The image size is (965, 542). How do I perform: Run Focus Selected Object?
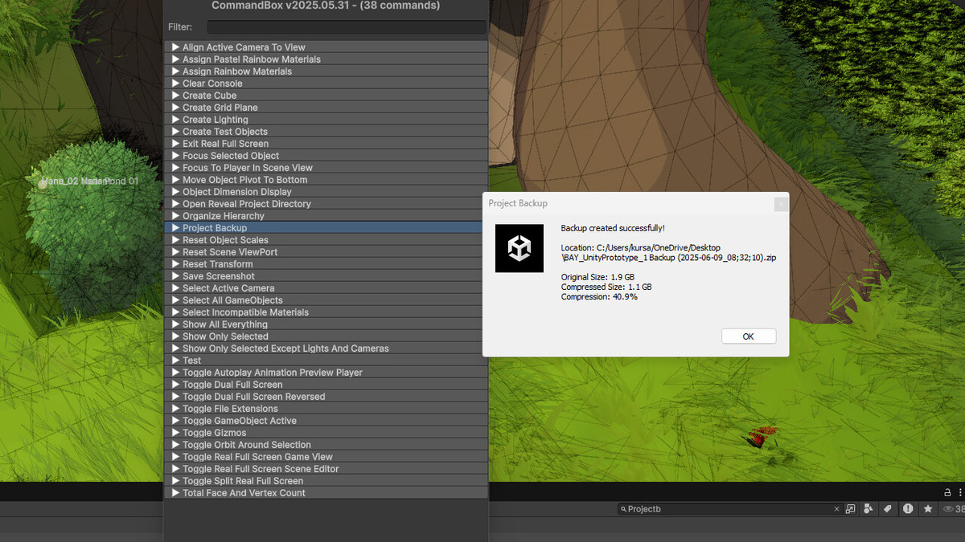326,156
